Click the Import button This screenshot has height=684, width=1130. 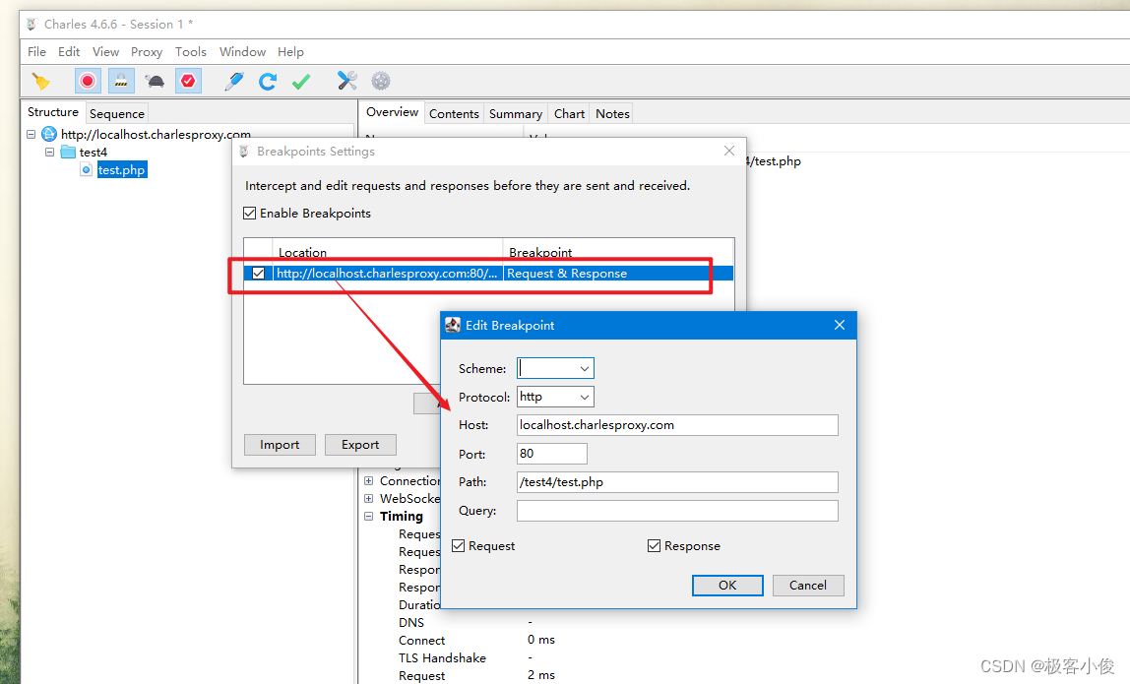coord(280,445)
